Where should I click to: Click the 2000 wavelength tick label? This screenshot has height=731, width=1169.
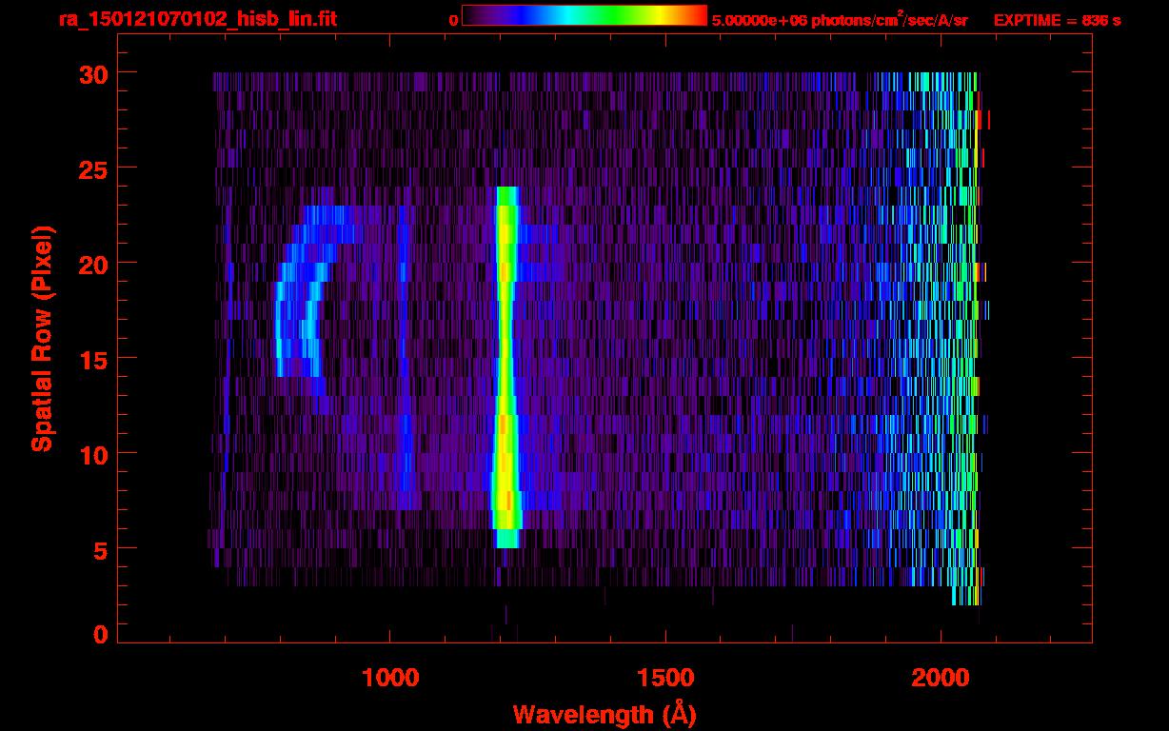[x=941, y=678]
